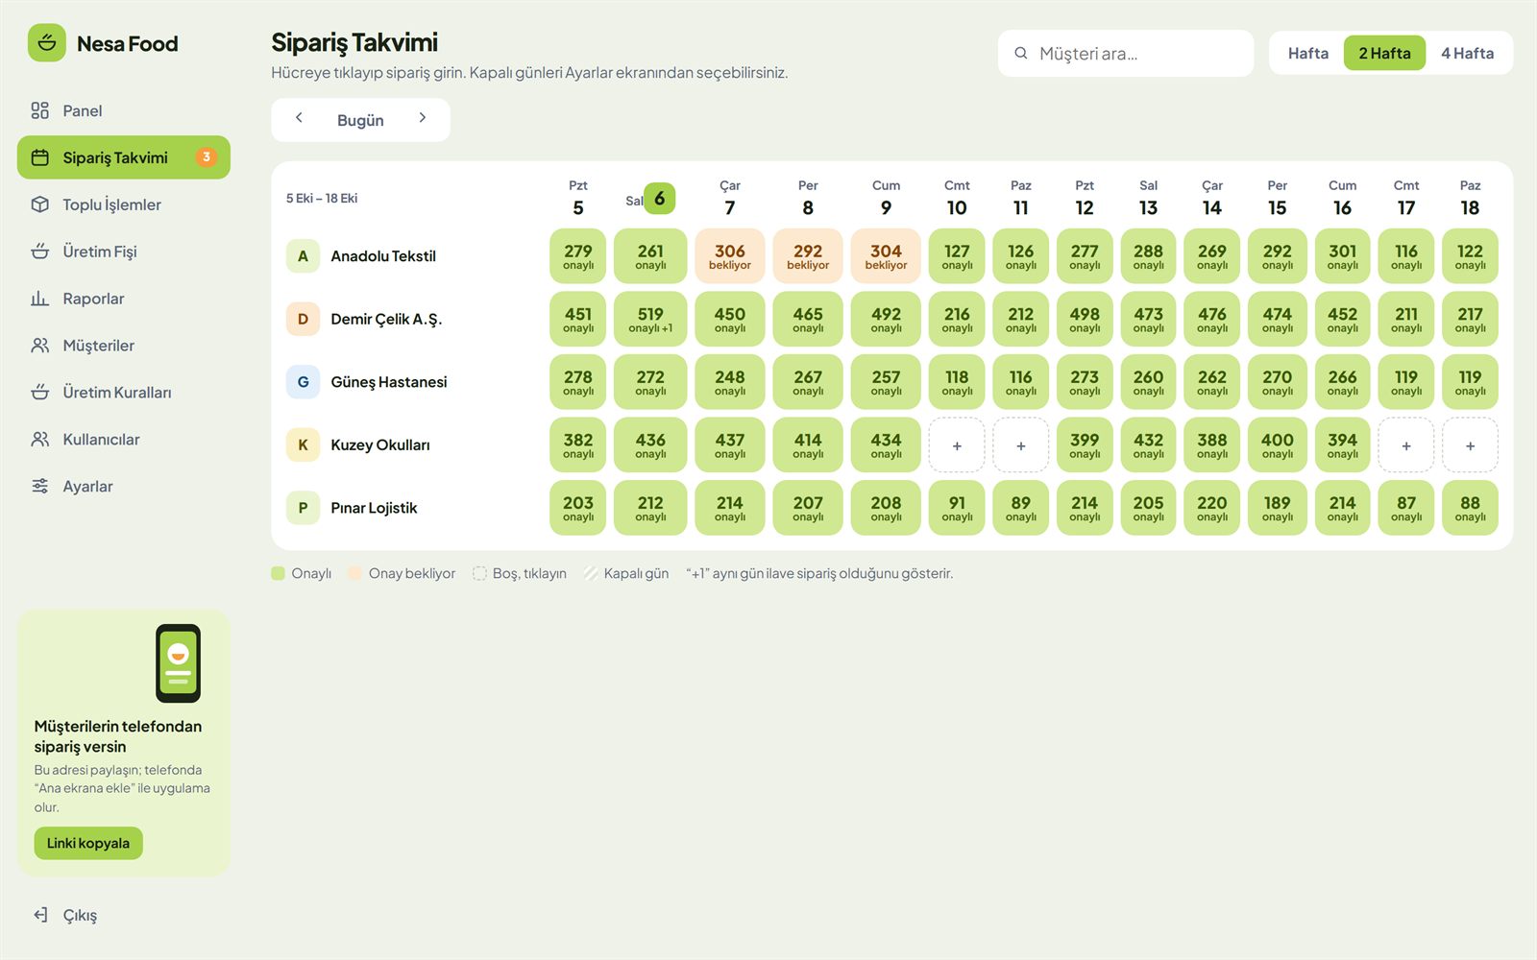Open Toplu İşlemler box icon
Screen dimensions: 1537x960
coord(39,204)
